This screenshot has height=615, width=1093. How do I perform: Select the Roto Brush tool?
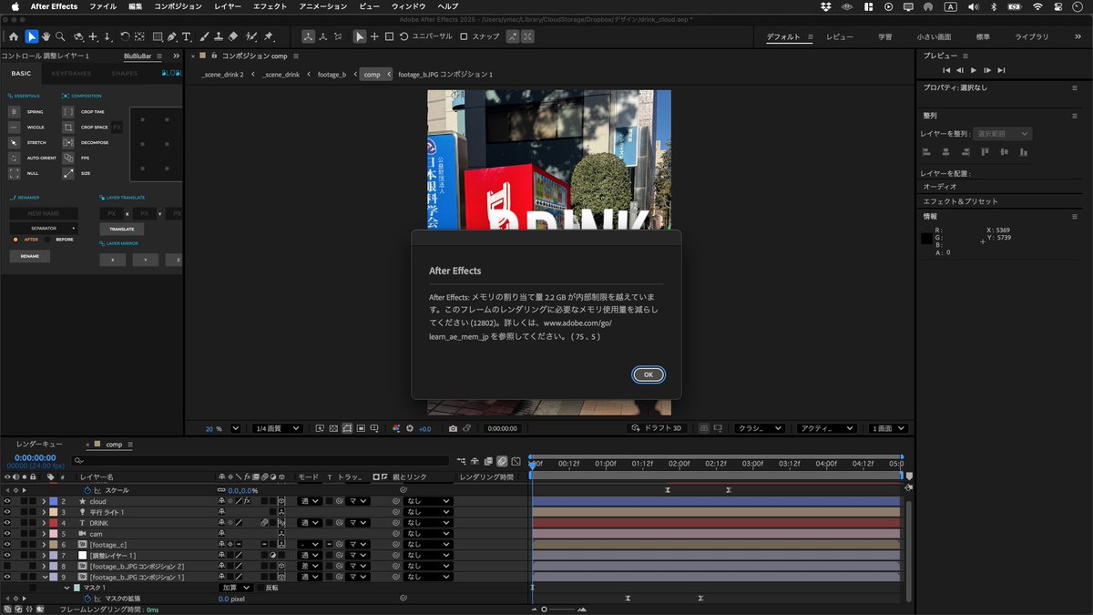[x=251, y=36]
